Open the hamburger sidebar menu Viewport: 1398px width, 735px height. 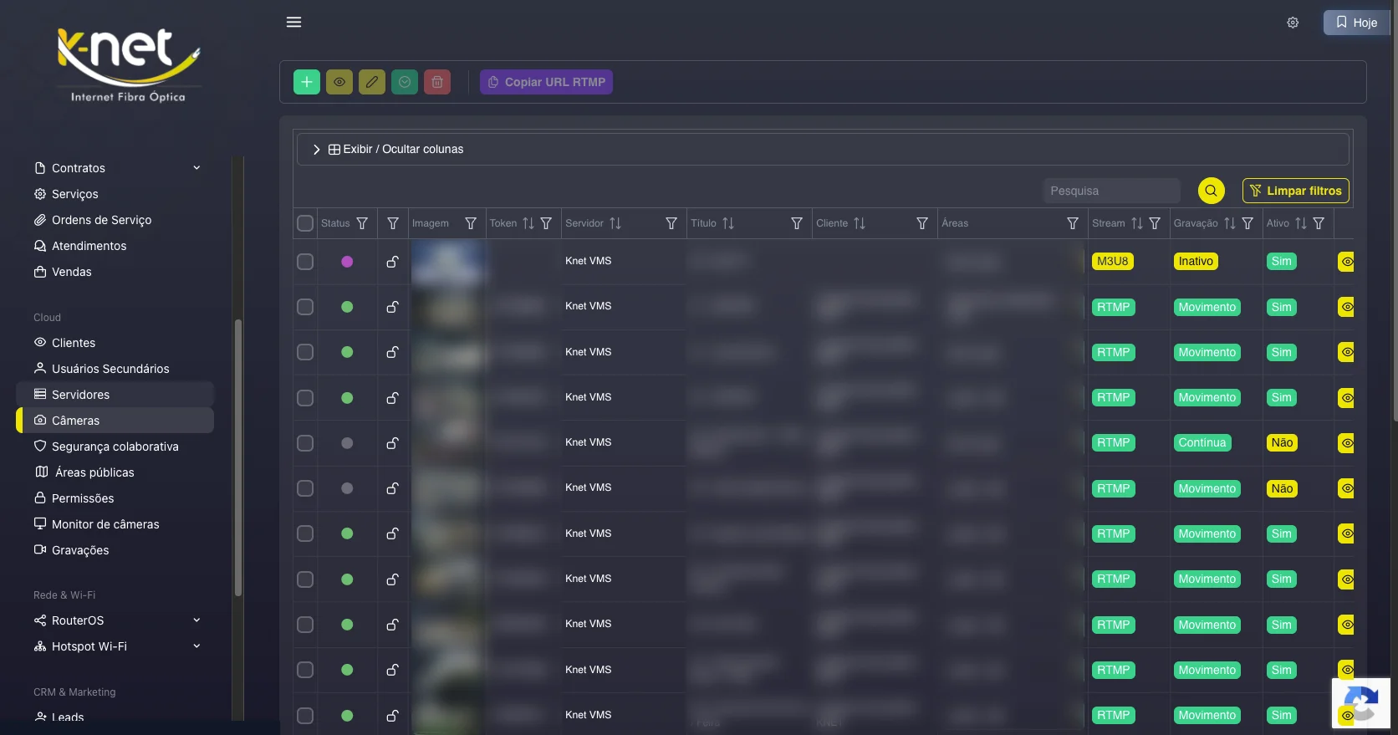click(293, 22)
